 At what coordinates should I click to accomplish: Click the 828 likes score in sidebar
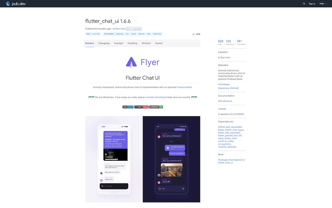pyautogui.click(x=221, y=42)
